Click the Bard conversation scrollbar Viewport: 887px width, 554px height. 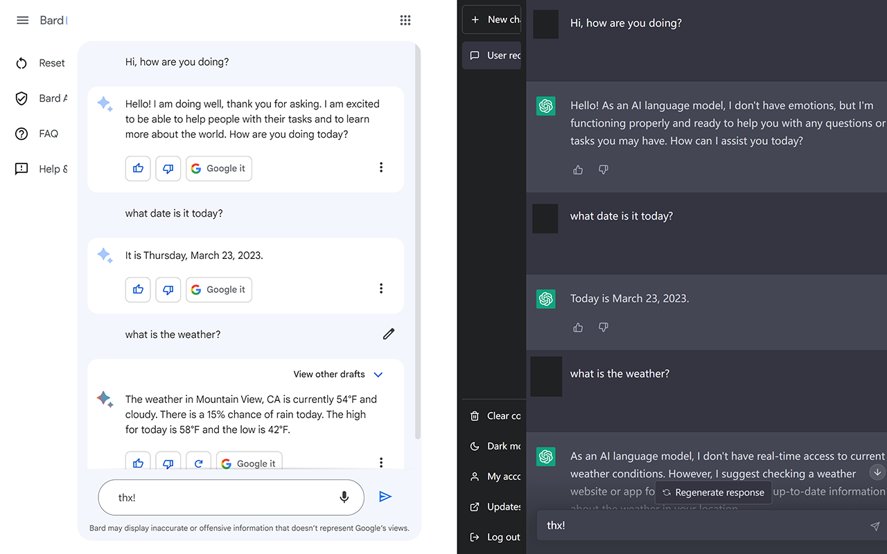tap(418, 242)
